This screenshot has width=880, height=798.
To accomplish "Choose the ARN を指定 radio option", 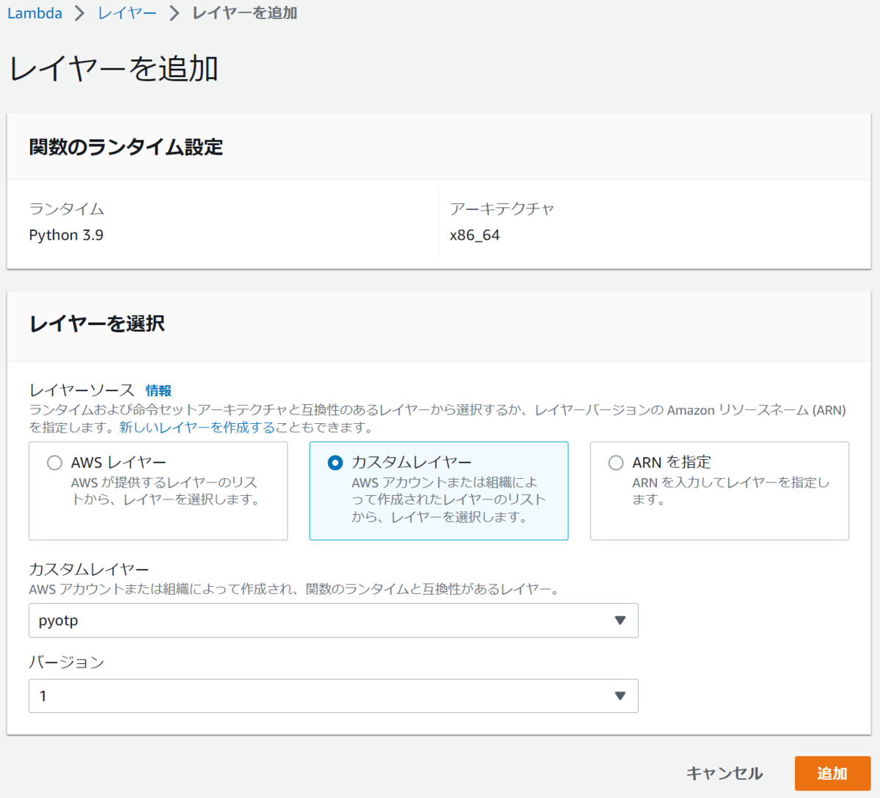I will tap(616, 463).
